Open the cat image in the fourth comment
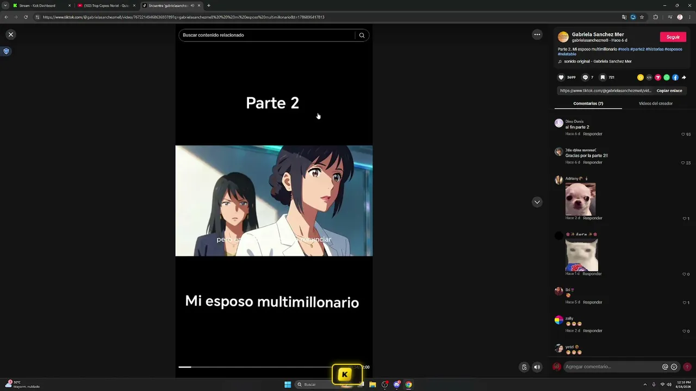Screen dimensions: 696x391 click(x=581, y=255)
